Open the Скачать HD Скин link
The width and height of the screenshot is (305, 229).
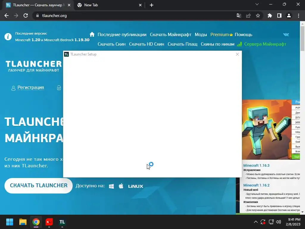click(147, 44)
